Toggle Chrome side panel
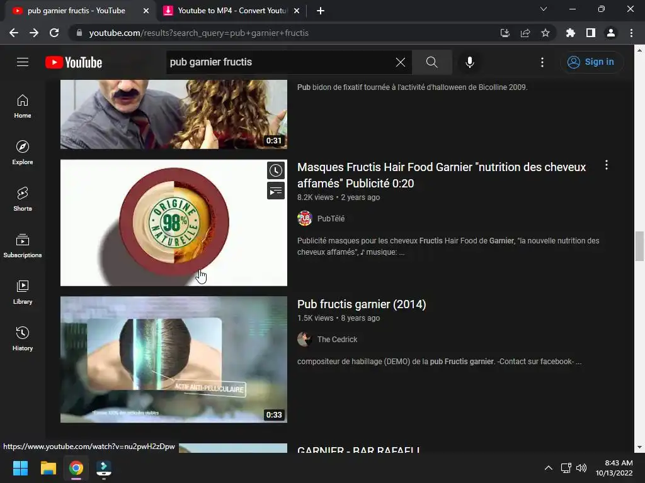Image resolution: width=645 pixels, height=483 pixels. click(591, 33)
